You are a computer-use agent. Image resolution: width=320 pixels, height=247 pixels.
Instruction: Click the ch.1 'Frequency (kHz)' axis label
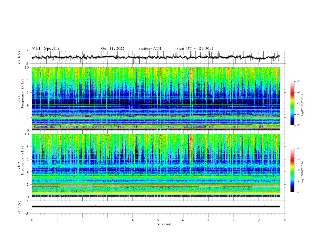[22, 94]
